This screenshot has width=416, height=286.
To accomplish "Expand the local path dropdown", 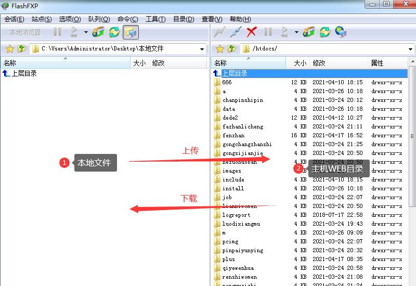I will [202, 49].
